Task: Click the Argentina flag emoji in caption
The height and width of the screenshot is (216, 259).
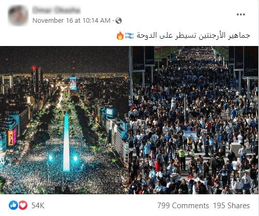Action: (x=129, y=36)
